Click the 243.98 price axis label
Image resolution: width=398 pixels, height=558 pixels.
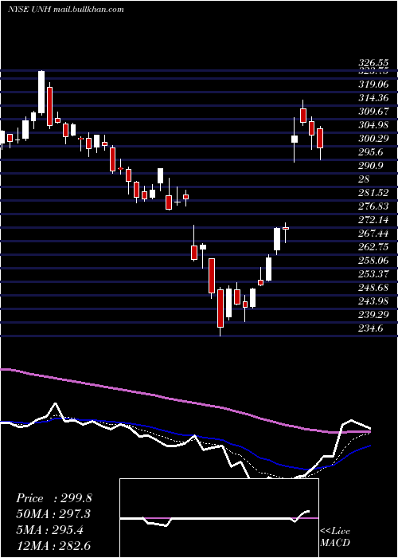pos(373,301)
